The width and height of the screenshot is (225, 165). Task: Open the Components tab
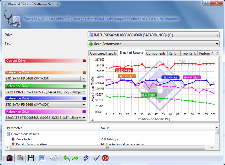pyautogui.click(x=156, y=53)
